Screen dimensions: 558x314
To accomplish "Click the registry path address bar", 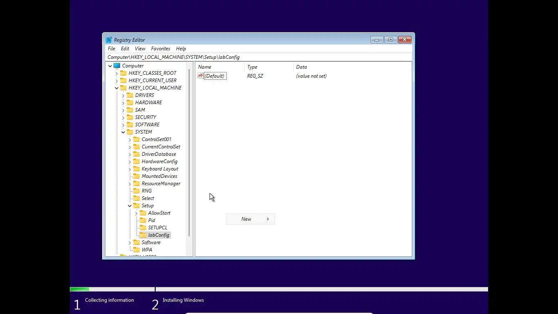I will coord(259,57).
